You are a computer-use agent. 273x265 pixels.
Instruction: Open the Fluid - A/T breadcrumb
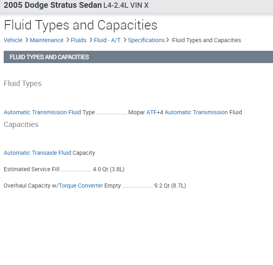pyautogui.click(x=107, y=40)
